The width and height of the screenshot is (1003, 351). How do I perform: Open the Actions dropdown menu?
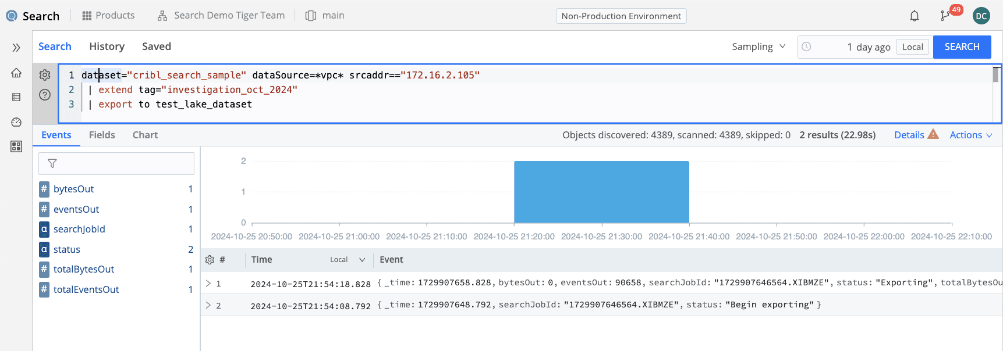[970, 135]
